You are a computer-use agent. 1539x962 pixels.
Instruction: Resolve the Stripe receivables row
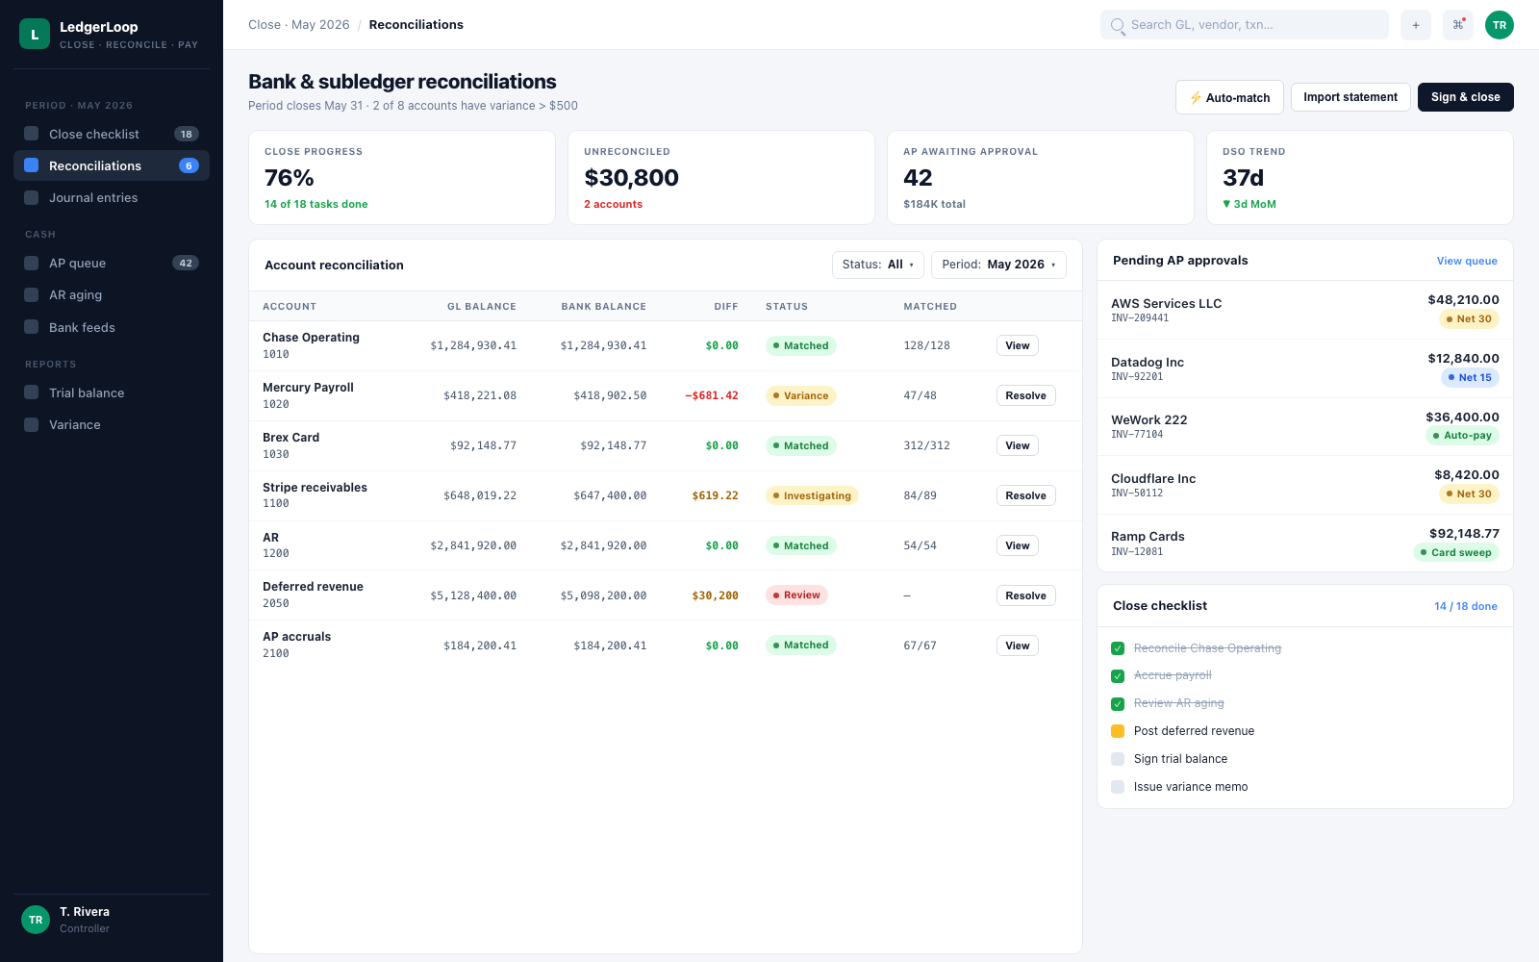point(1026,495)
